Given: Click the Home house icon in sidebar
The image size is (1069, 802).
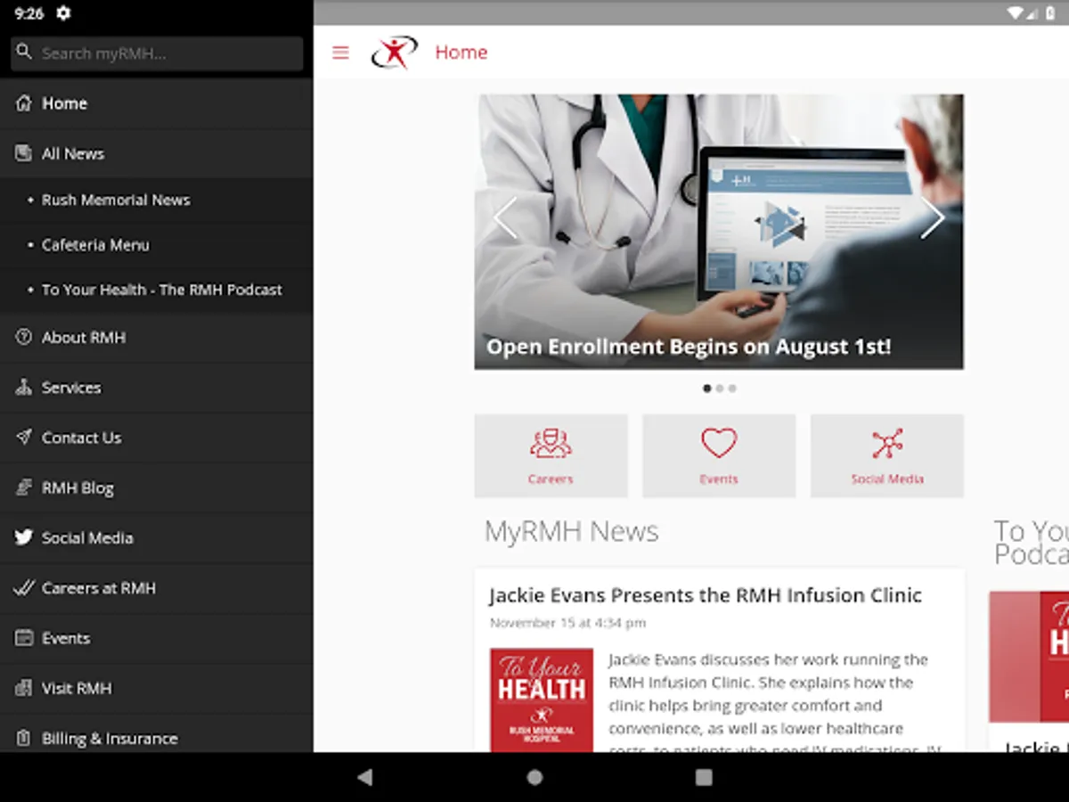Looking at the screenshot, I should (24, 103).
